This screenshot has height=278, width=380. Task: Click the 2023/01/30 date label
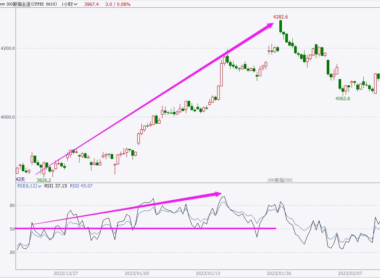(x=279, y=274)
